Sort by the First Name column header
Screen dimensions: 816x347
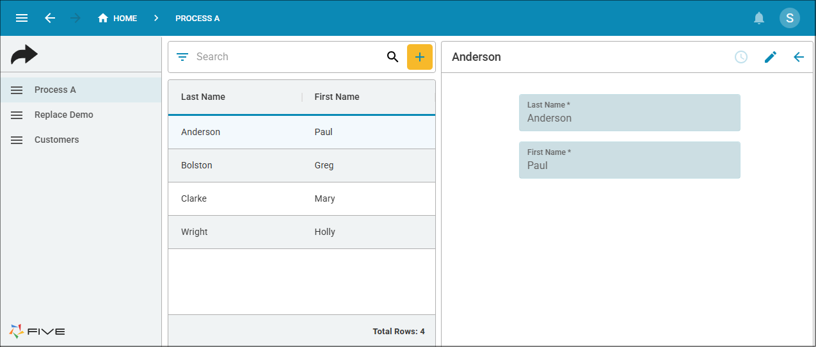(337, 97)
